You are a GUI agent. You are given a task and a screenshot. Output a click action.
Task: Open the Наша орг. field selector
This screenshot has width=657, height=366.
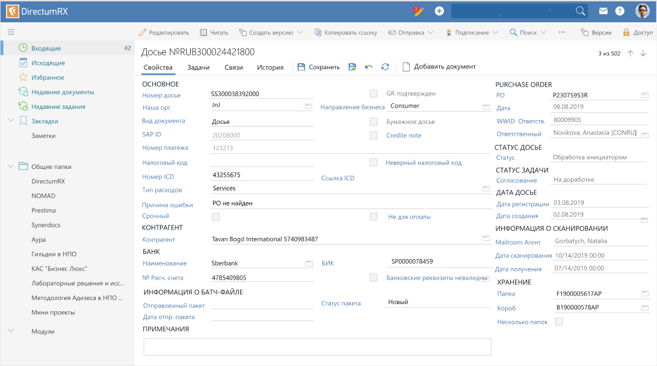(x=309, y=106)
